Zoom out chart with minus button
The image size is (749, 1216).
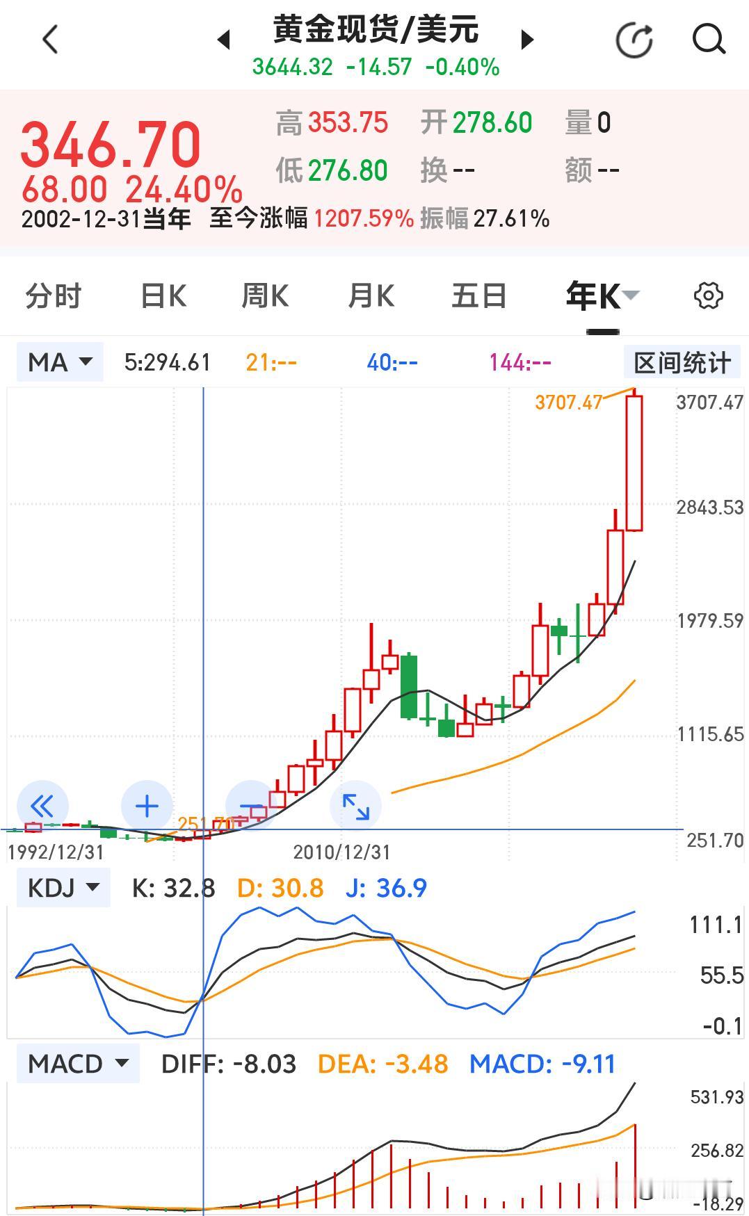(251, 806)
